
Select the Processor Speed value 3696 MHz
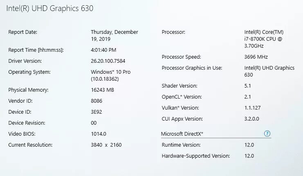pyautogui.click(x=256, y=57)
